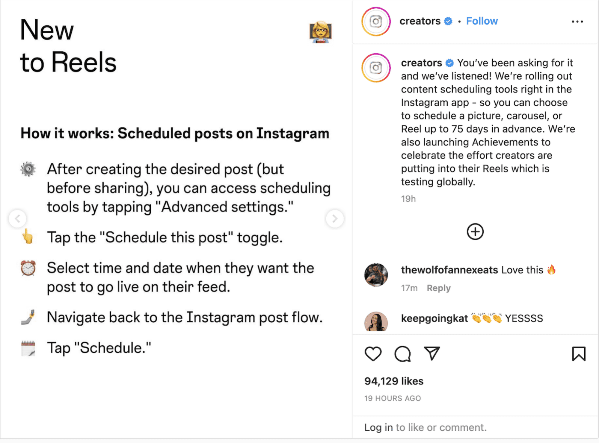
Task: Open creators username in the header
Action: [420, 21]
